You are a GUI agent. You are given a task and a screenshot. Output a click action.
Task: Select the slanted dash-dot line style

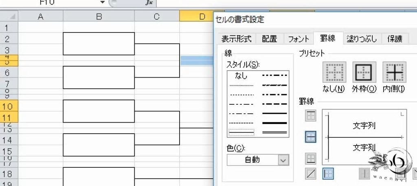pyautogui.click(x=275, y=85)
